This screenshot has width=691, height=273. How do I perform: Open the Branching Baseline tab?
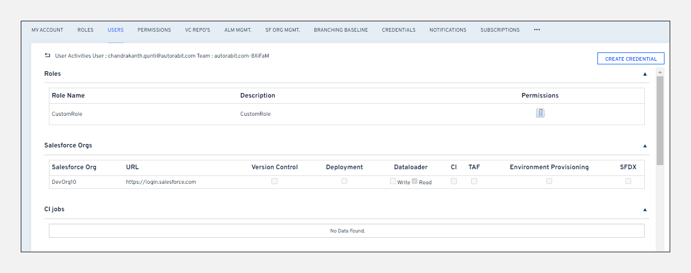point(341,30)
